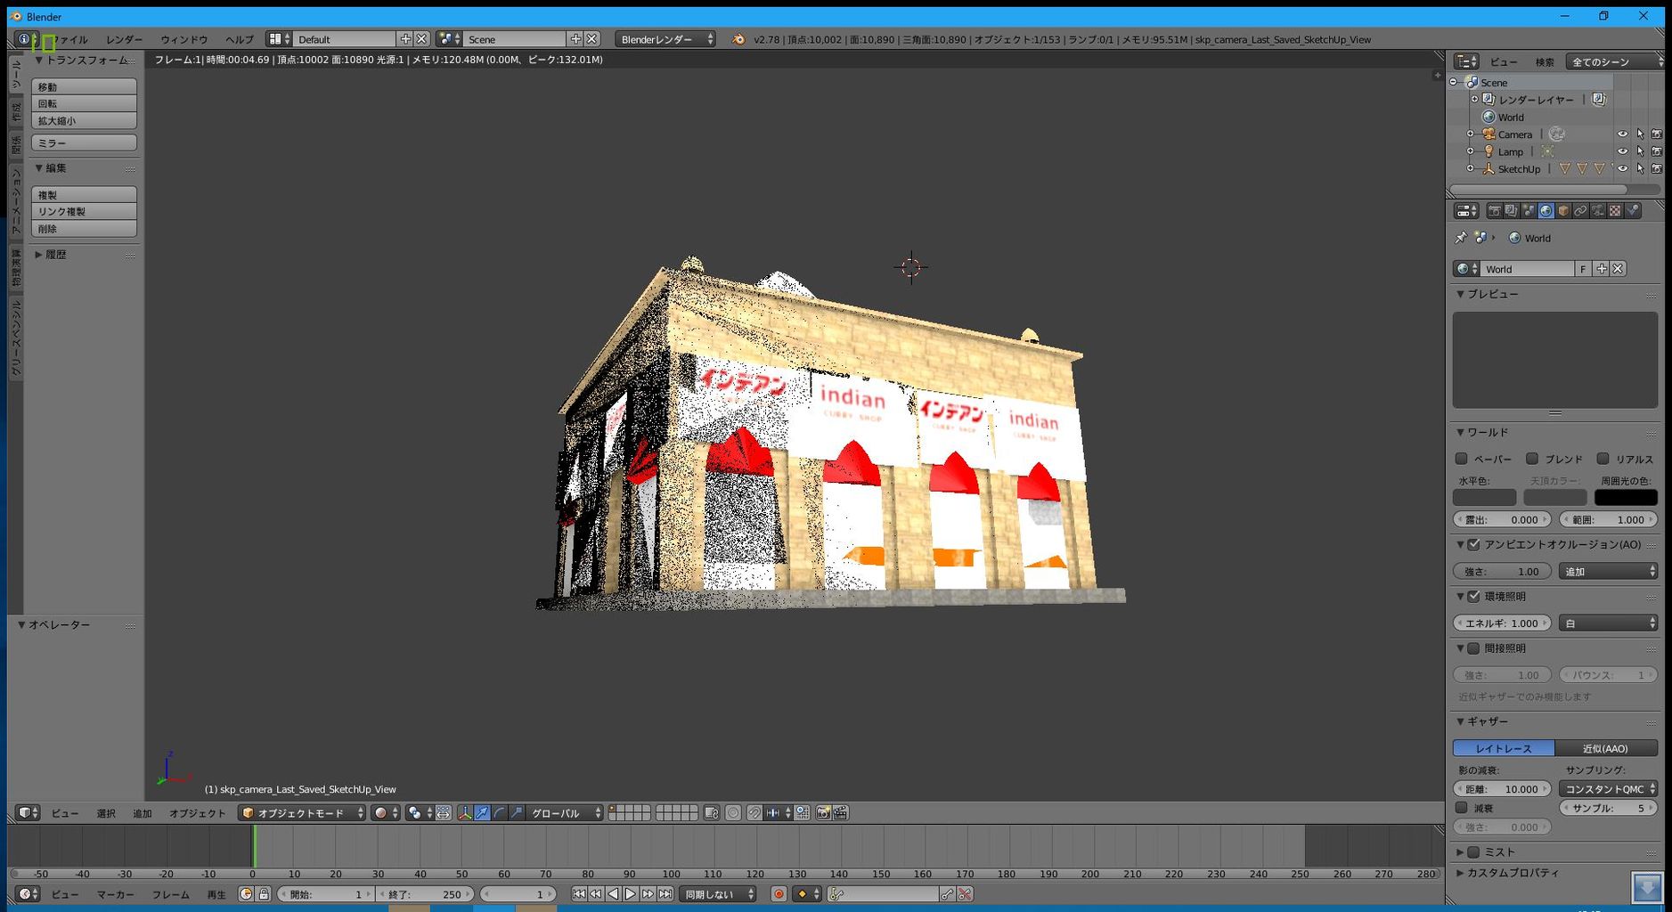Toggle the 3D manipulator widget icon
The image size is (1672, 912).
pyautogui.click(x=465, y=813)
